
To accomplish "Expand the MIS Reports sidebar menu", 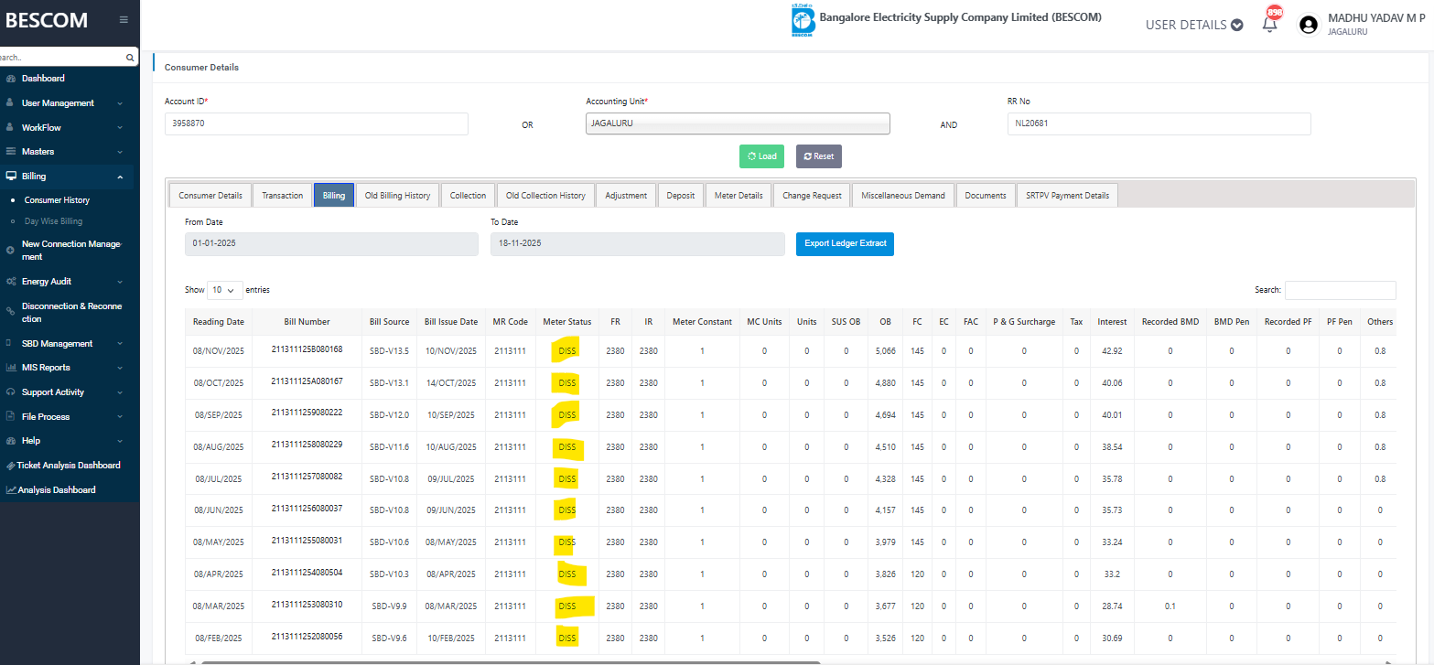I will [x=46, y=368].
